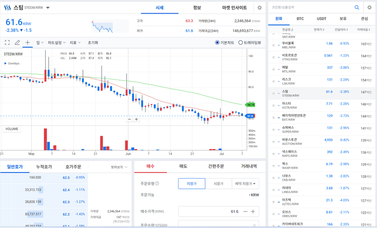Sort coin list by 현재가
Image resolution: width=377 pixels, height=228 pixels.
(319, 30)
